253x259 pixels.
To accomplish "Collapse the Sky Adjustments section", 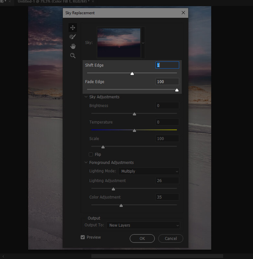I will point(86,97).
